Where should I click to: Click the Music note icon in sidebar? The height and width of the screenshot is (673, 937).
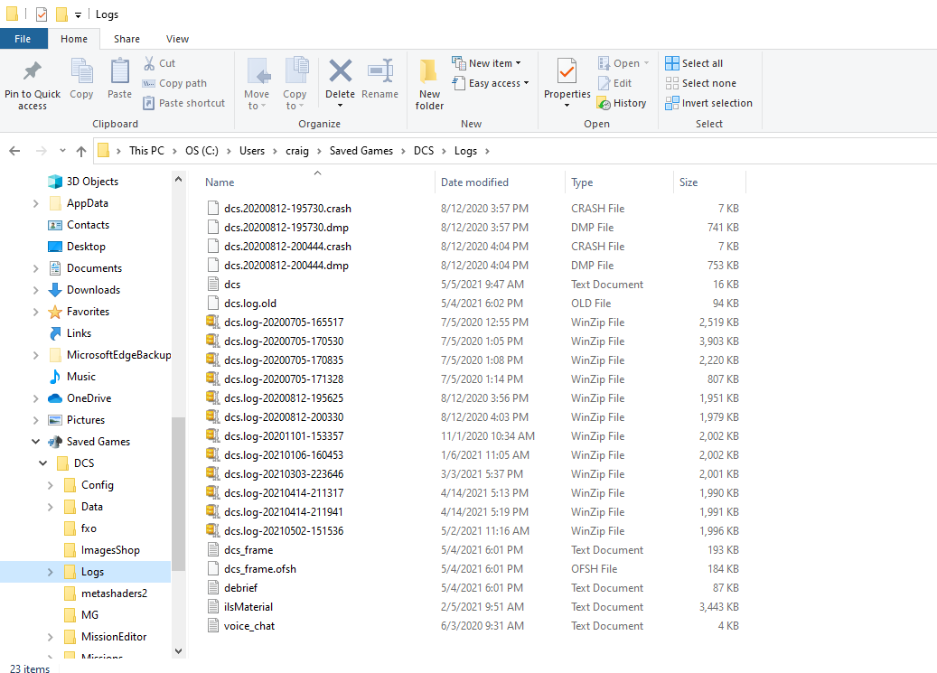[55, 377]
